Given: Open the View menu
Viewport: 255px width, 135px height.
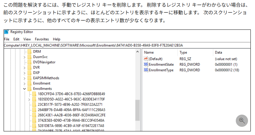Looking at the screenshot, I should 27,39.
